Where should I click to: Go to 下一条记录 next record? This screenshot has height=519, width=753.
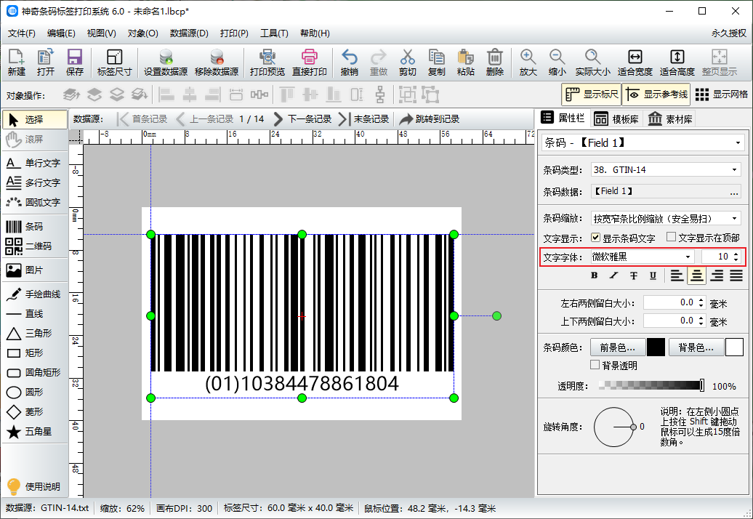coord(302,119)
